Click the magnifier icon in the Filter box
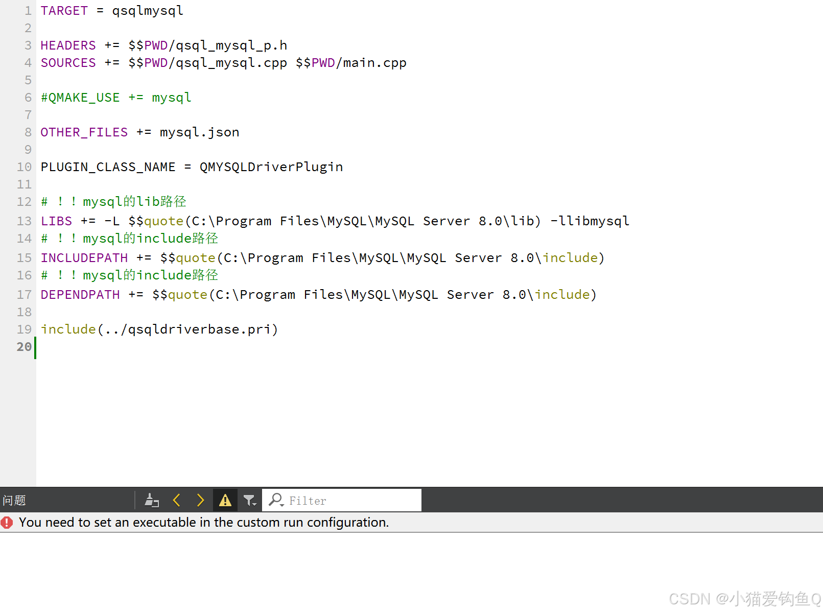This screenshot has height=613, width=823. [275, 500]
